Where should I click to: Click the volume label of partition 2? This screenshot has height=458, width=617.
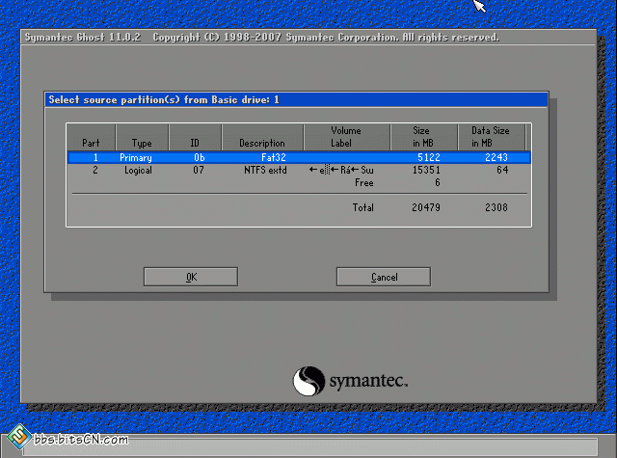[341, 171]
